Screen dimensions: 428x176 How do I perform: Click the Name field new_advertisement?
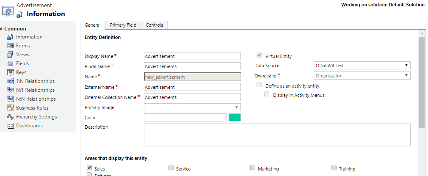(193, 77)
